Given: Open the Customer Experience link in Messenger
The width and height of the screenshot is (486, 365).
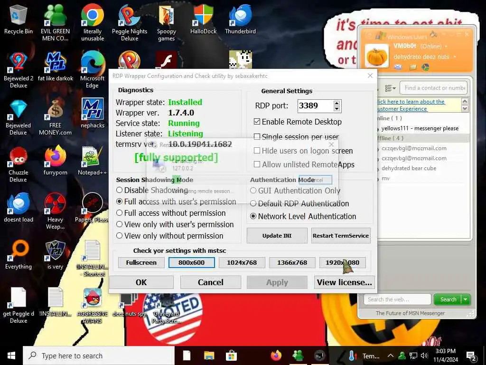Looking at the screenshot, I should click(x=411, y=105).
